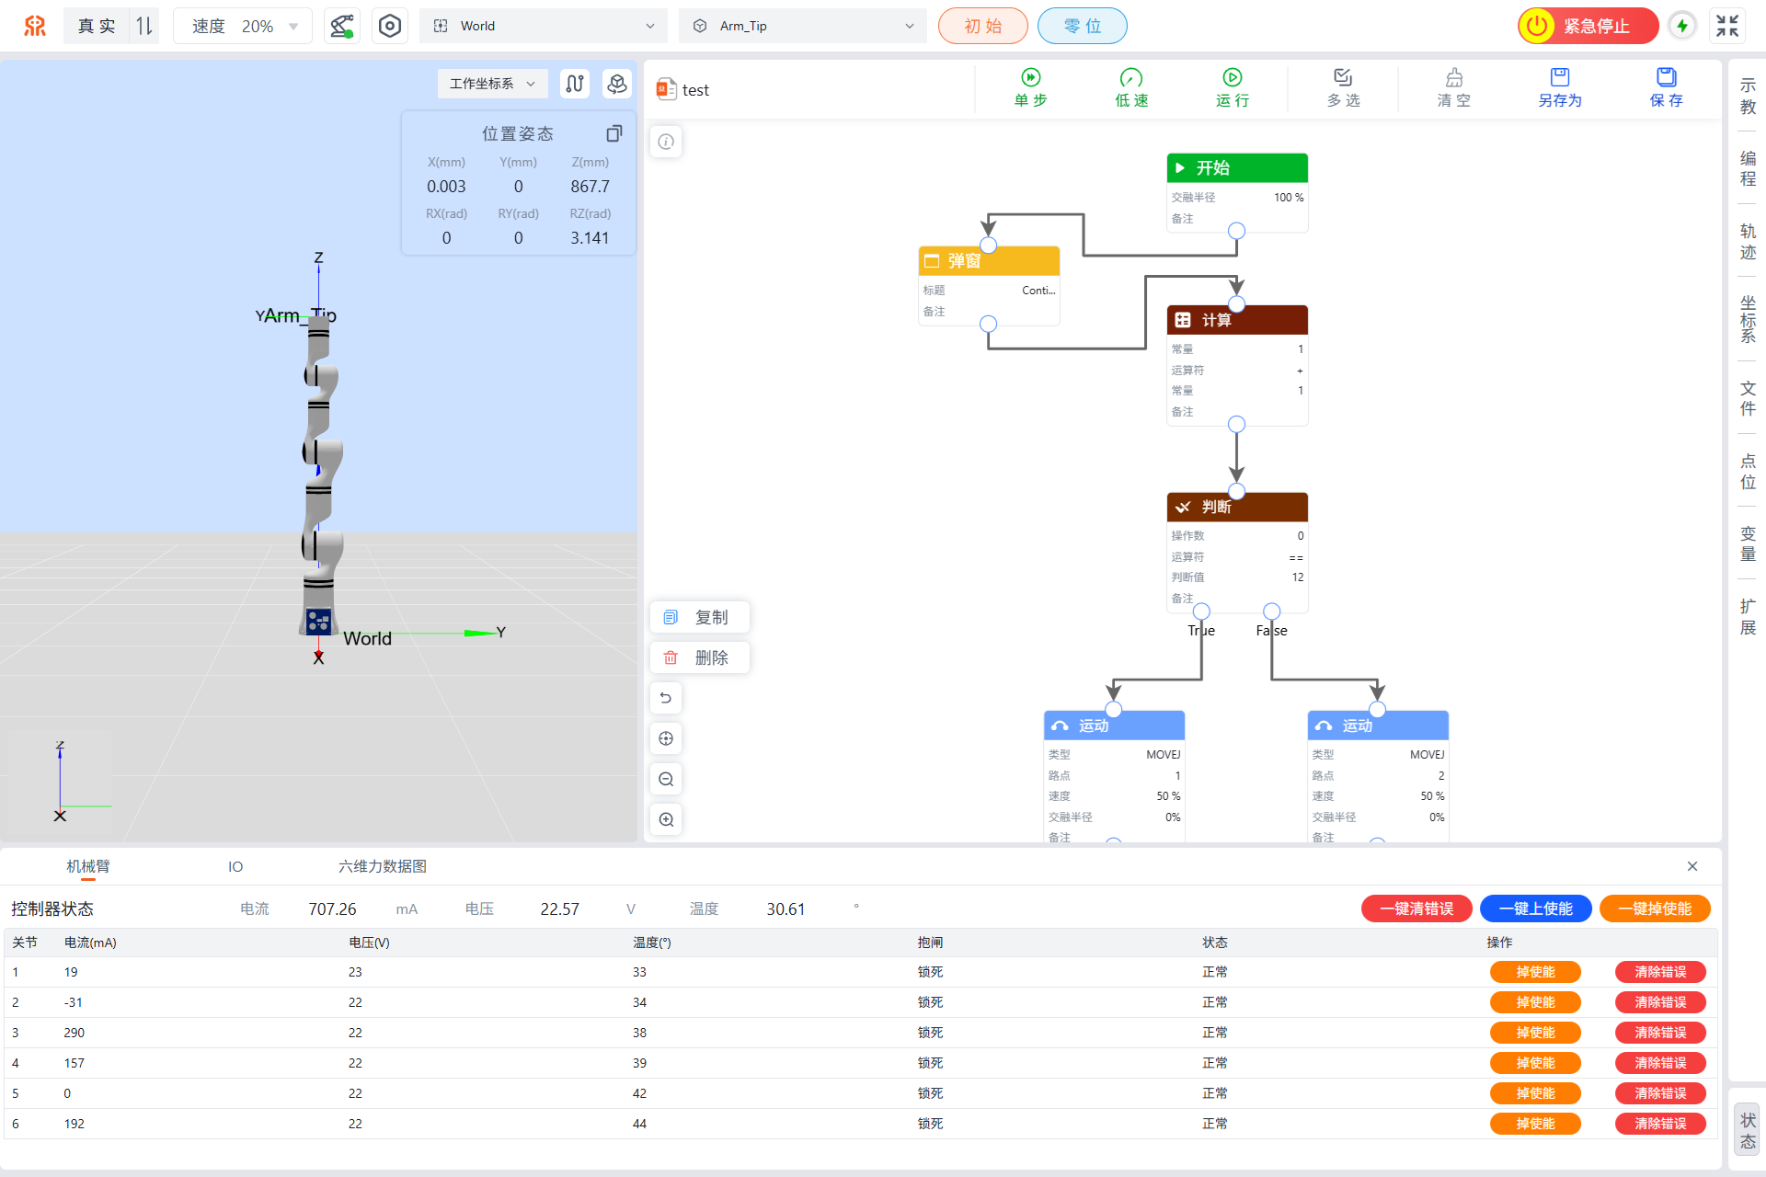This screenshot has height=1177, width=1766.
Task: Expand the World coordinate dropdown
Action: click(544, 26)
